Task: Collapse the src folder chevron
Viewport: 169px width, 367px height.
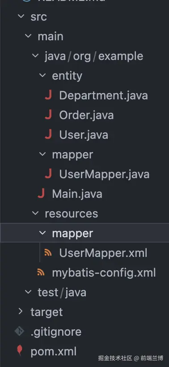Action: click(x=21, y=17)
